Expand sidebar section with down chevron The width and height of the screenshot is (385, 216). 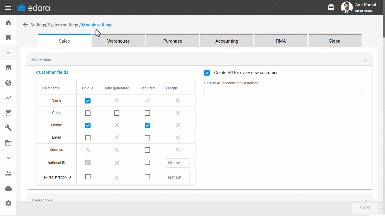pos(8,158)
